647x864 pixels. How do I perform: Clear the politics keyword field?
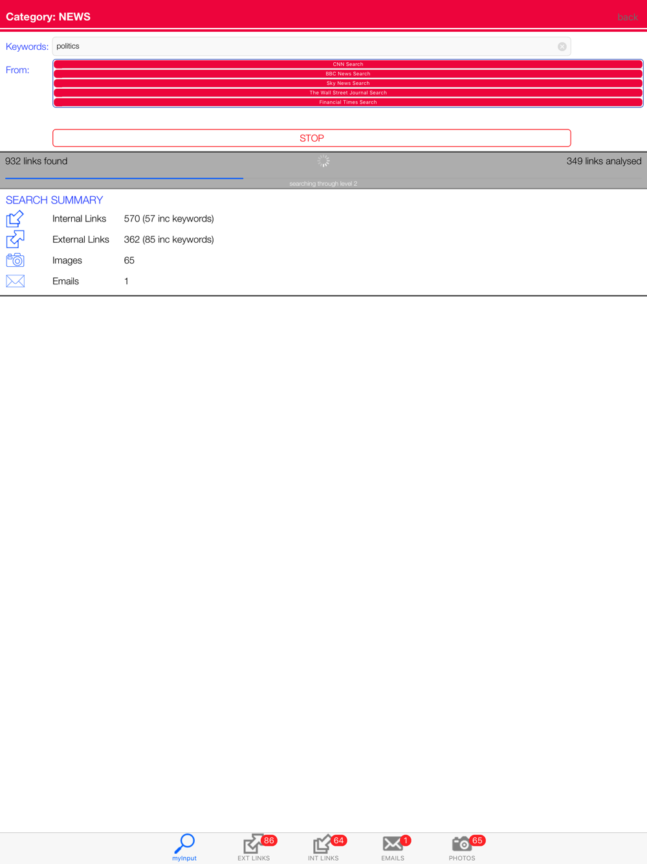click(562, 47)
